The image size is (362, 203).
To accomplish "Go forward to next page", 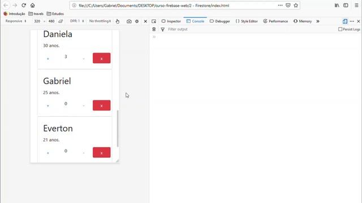I will (15, 5).
